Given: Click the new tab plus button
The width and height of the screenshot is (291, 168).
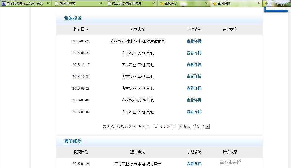Looking at the screenshot, I should [267, 3].
